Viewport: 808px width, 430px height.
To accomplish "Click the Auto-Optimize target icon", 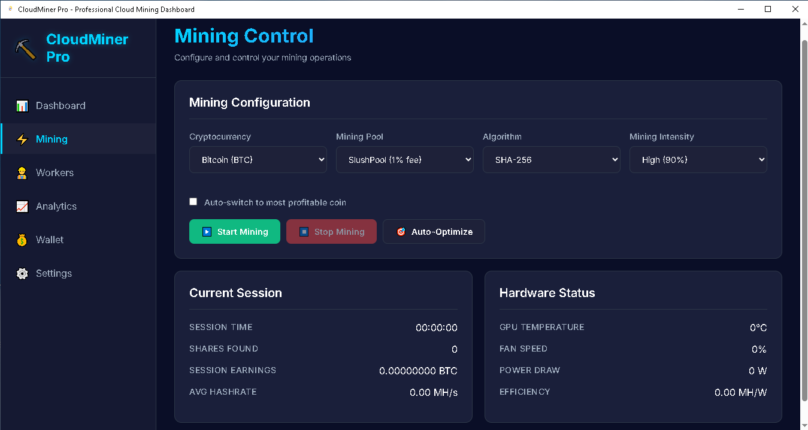I will [401, 232].
